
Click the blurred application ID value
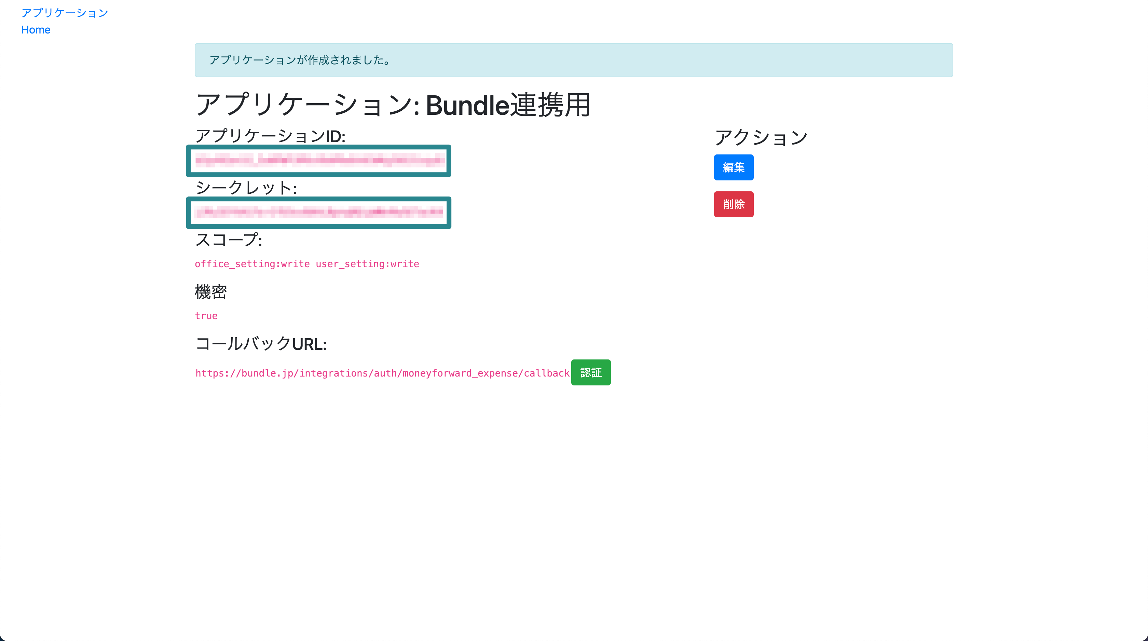319,160
